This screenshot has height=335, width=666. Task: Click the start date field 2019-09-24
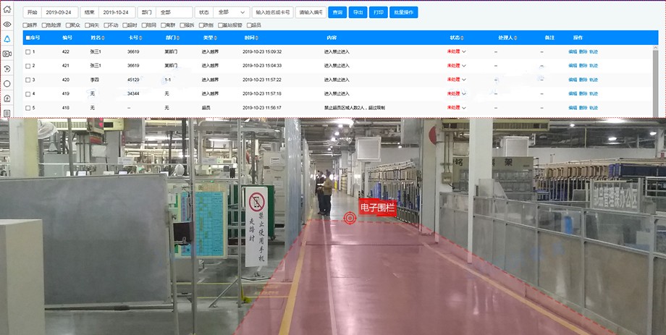(59, 12)
